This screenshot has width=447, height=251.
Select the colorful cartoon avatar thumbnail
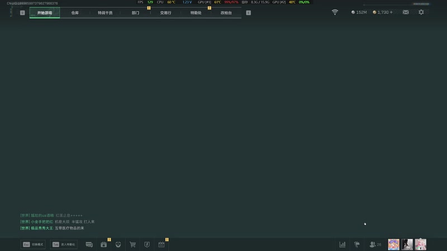pos(394,244)
